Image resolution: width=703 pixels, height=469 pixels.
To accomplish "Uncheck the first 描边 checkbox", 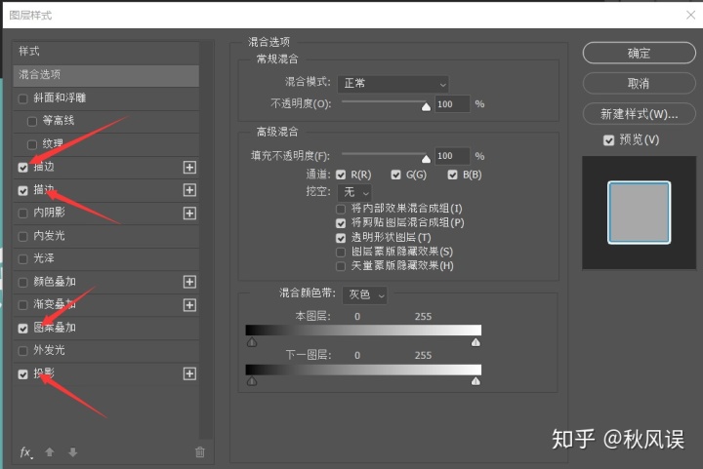I will coord(22,168).
